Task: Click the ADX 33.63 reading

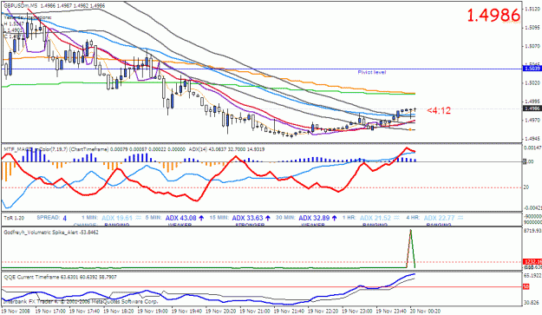Action: [247, 218]
